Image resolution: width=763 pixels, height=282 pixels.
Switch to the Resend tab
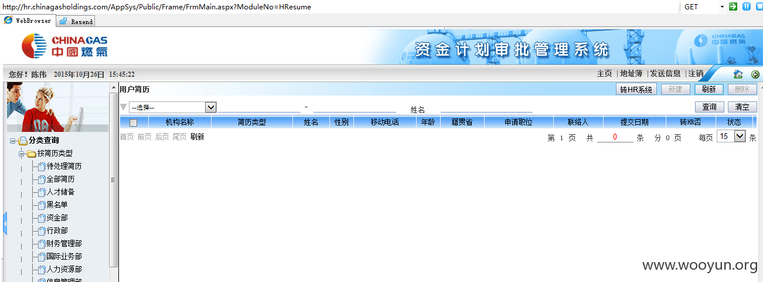click(x=76, y=21)
